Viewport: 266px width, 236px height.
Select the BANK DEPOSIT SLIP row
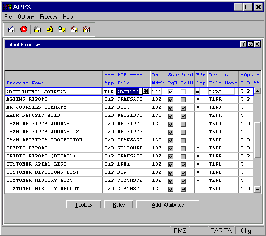click(x=129, y=116)
